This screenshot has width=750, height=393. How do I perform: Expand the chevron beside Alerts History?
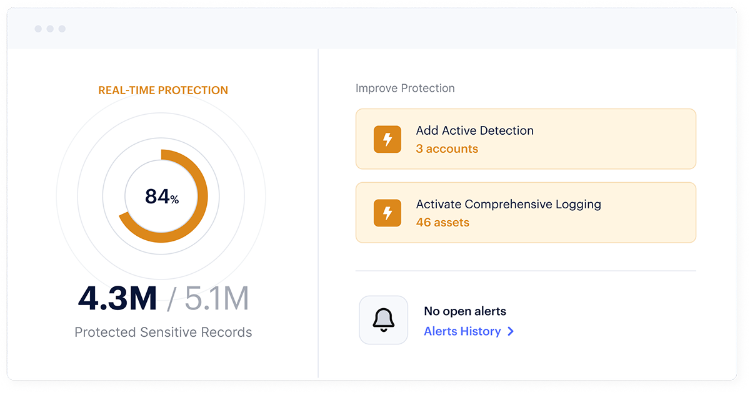511,331
